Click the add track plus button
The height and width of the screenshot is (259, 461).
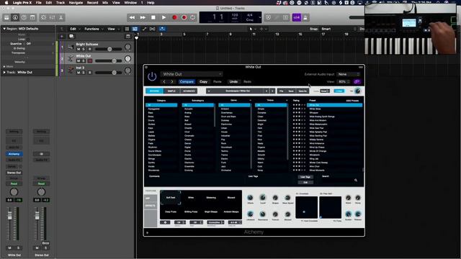coord(62,37)
